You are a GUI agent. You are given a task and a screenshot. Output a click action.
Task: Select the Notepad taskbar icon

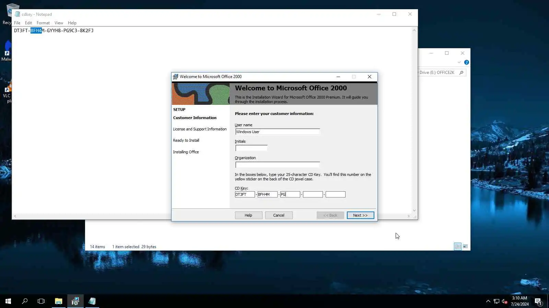coord(92,301)
